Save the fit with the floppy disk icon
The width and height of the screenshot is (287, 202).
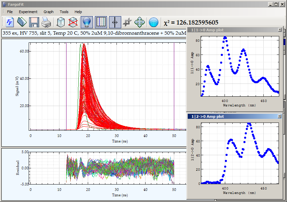pyautogui.click(x=34, y=22)
